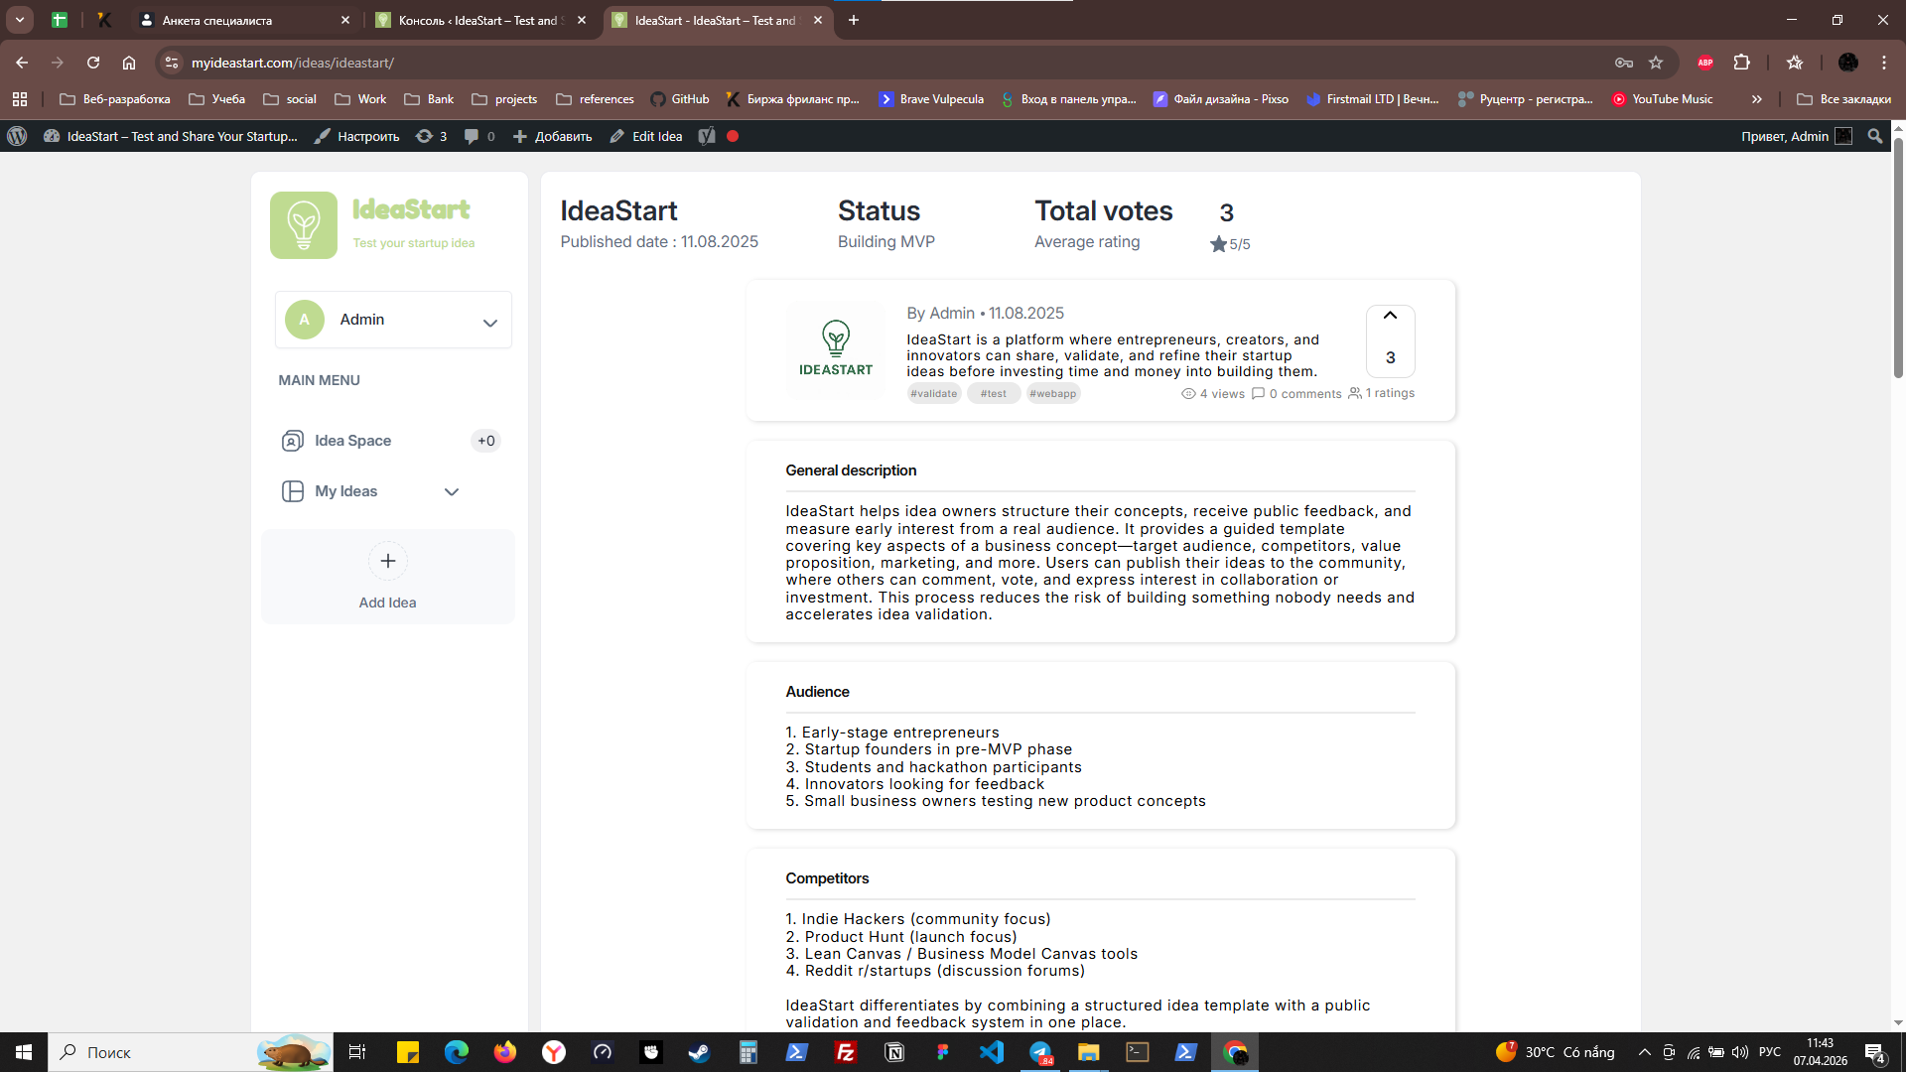Click Edit Idea in the admin bar
Viewport: 1906px width, 1072px height.
pos(646,136)
